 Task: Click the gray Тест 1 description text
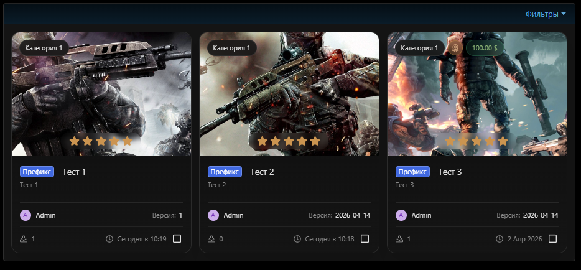29,185
